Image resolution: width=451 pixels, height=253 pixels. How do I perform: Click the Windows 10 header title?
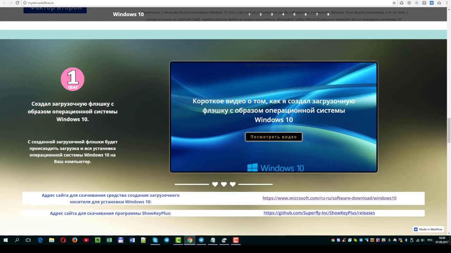coord(128,14)
